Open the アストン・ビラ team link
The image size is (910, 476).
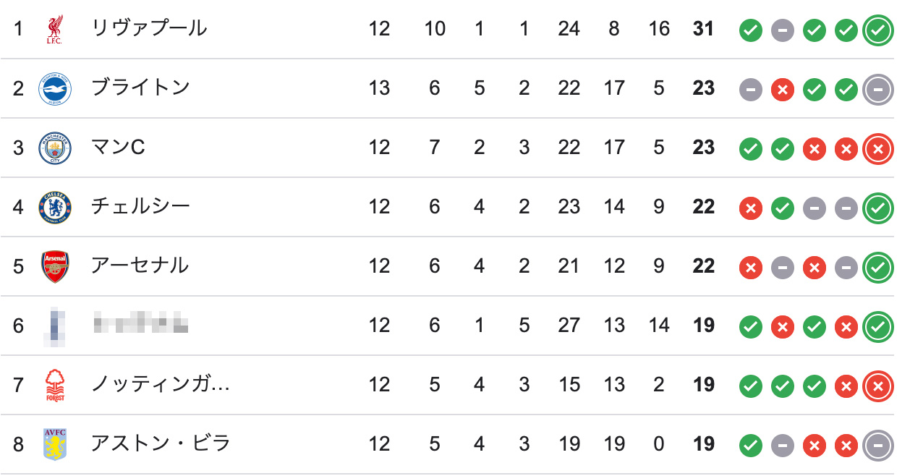[161, 444]
